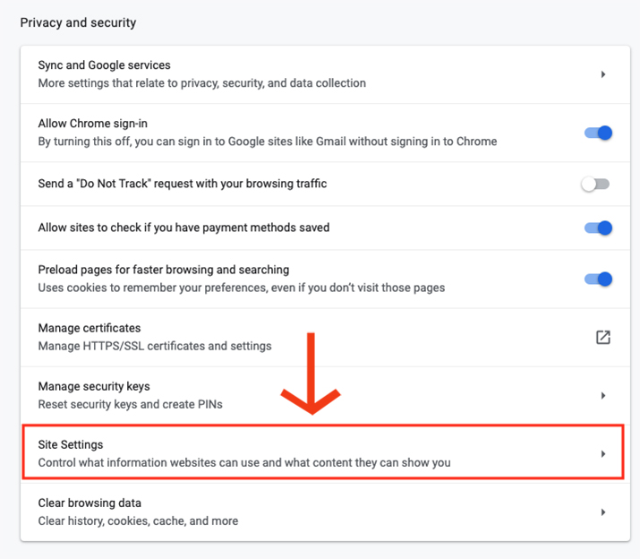Viewport: 640px width, 559px height.
Task: Expand Sync and Google services row
Action: tap(325, 74)
